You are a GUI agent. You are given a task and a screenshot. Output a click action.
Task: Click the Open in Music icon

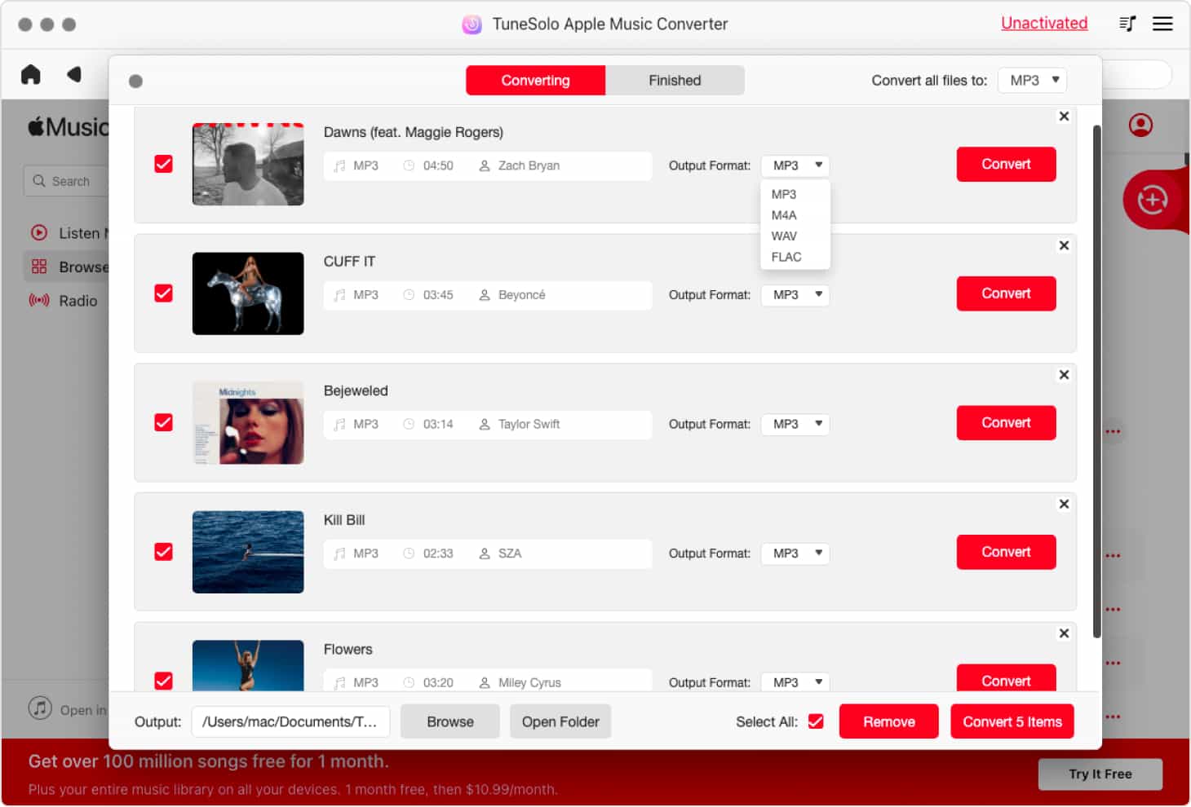(x=40, y=708)
